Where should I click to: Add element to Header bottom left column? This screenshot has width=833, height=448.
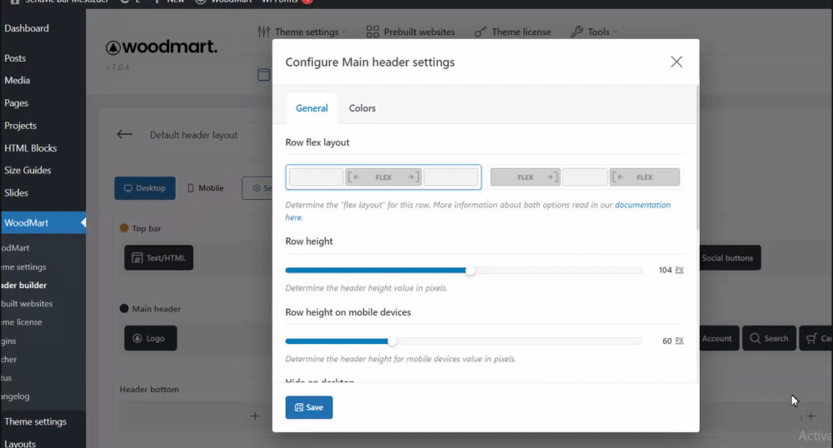pos(255,416)
